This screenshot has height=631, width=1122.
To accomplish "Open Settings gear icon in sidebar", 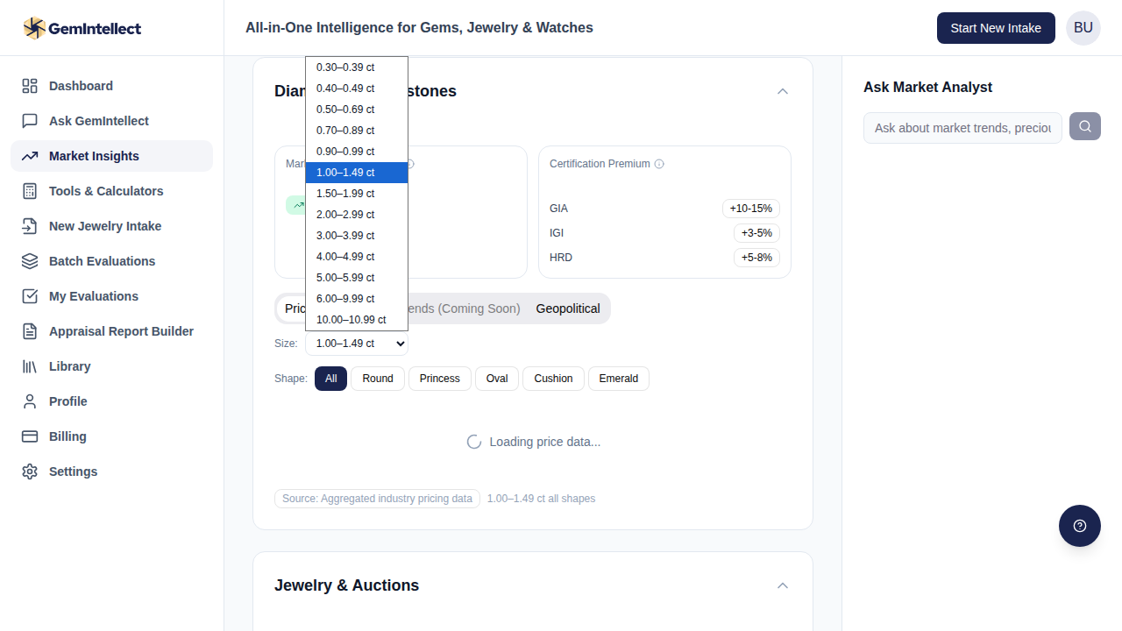I will click(x=30, y=471).
